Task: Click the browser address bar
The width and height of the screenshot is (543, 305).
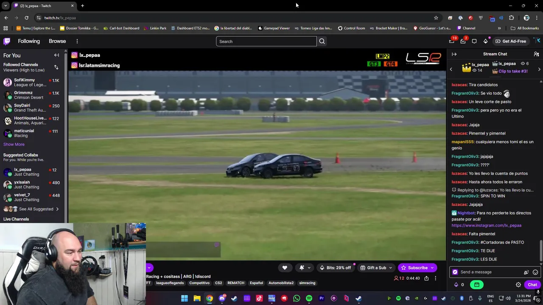Action: (238, 18)
